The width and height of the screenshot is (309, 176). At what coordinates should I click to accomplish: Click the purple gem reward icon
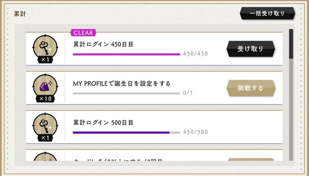(45, 86)
